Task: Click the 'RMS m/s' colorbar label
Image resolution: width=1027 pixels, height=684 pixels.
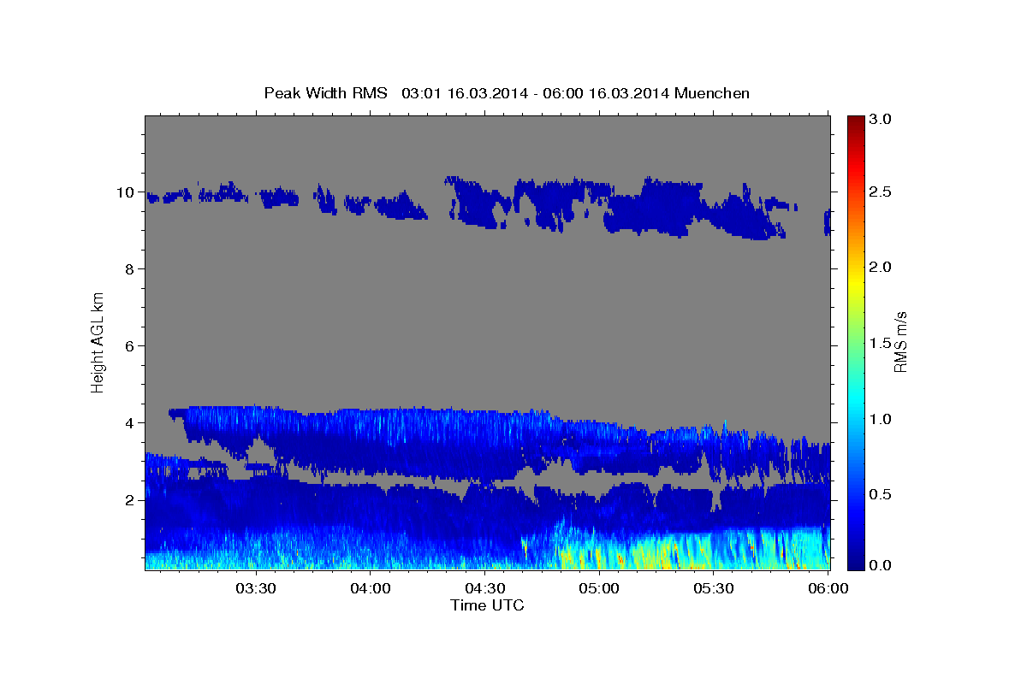Action: pos(899,342)
